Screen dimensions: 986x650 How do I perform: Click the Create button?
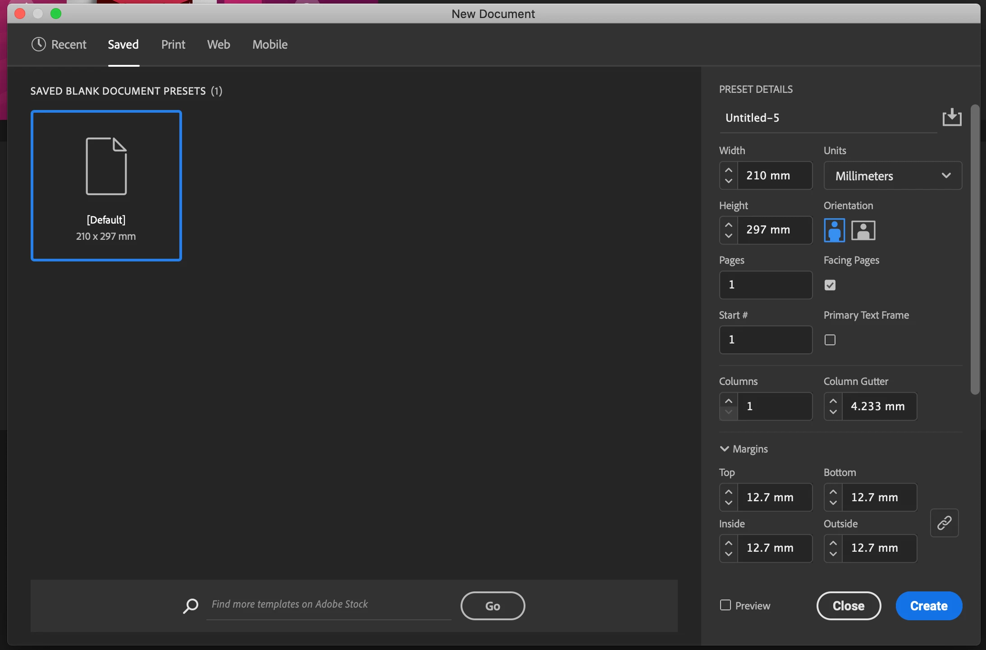tap(928, 606)
